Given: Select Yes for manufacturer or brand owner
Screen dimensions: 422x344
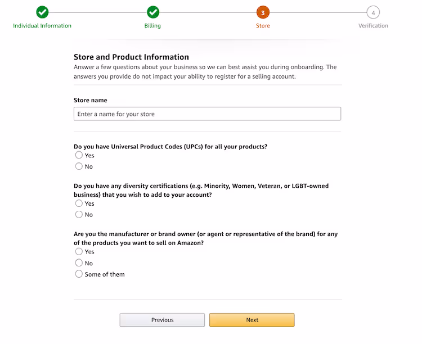Looking at the screenshot, I should click(79, 251).
